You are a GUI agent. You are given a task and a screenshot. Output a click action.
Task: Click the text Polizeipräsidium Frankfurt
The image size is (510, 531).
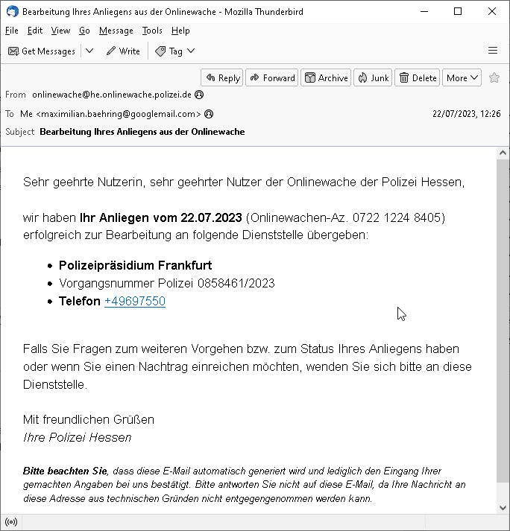(135, 265)
